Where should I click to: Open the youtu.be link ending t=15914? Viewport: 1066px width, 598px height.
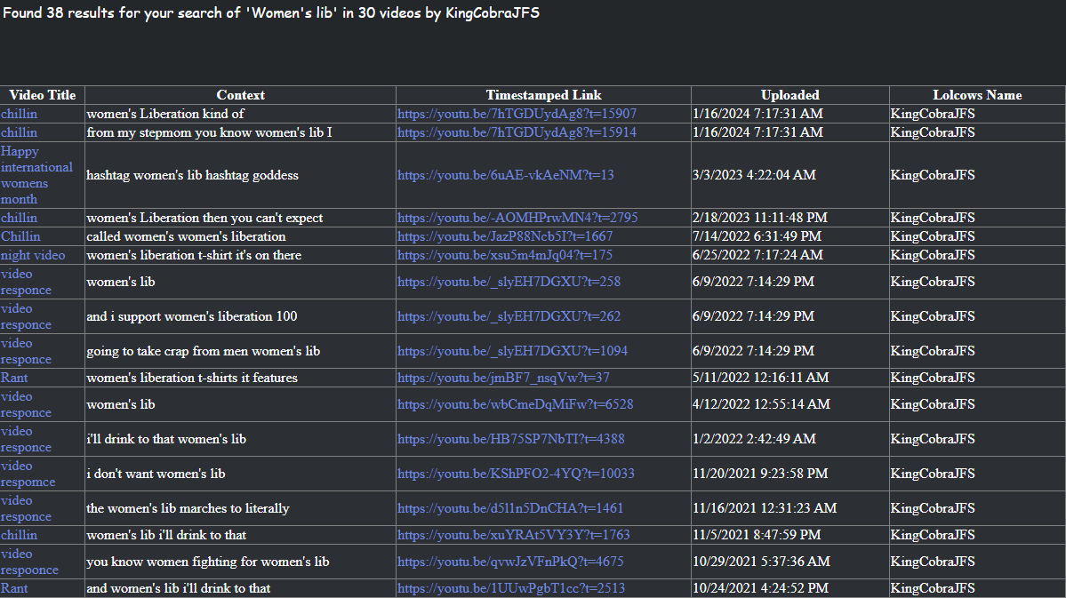click(517, 132)
